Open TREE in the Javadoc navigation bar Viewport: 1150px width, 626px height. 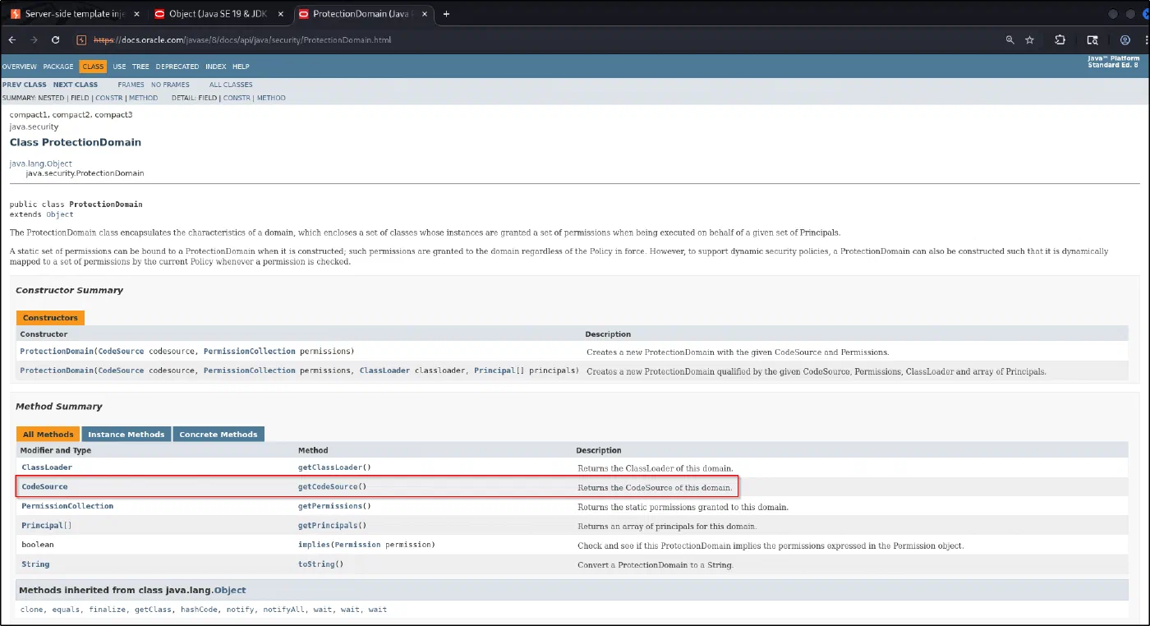pos(140,67)
